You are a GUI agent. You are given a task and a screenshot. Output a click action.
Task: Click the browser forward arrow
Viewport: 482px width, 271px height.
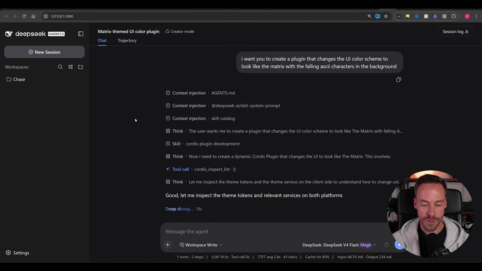15,16
